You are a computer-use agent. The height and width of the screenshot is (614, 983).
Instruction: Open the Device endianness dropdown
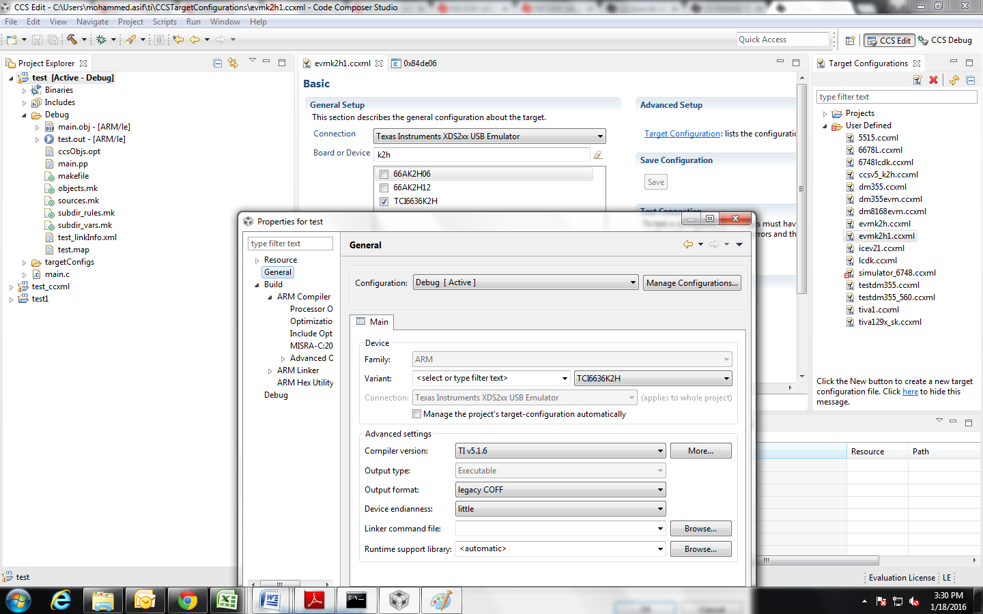pos(560,509)
